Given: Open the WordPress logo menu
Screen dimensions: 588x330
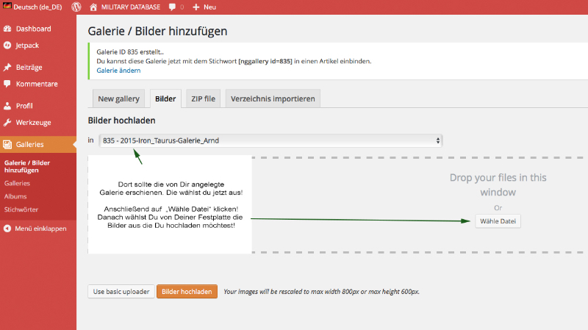Looking at the screenshot, I should pyautogui.click(x=76, y=7).
